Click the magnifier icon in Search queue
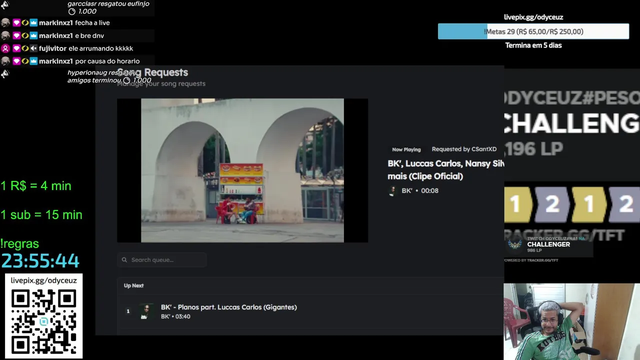 tap(124, 260)
